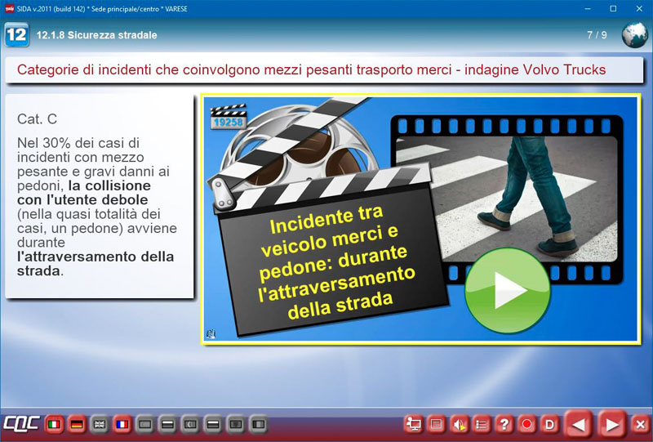Click the globe icon at top right

coord(634,35)
